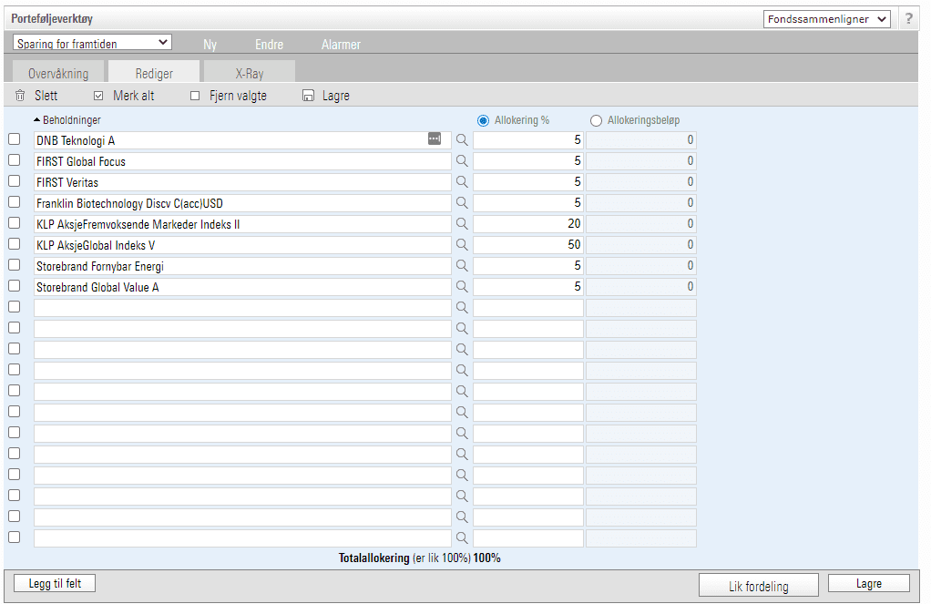The width and height of the screenshot is (931, 604).
Task: Click the allocation field showing 20
Action: click(528, 224)
